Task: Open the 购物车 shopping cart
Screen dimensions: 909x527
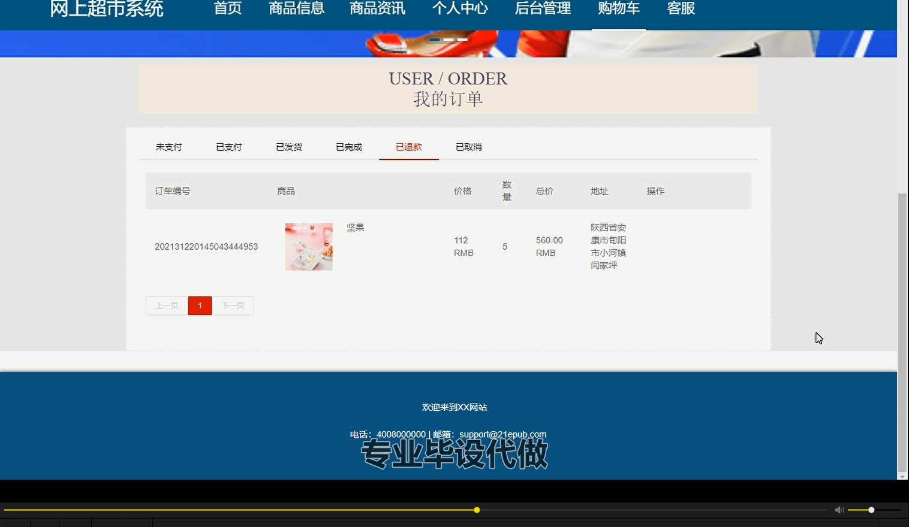Action: tap(619, 8)
